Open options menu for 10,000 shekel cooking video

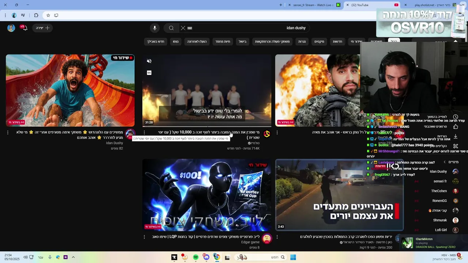pos(144,133)
